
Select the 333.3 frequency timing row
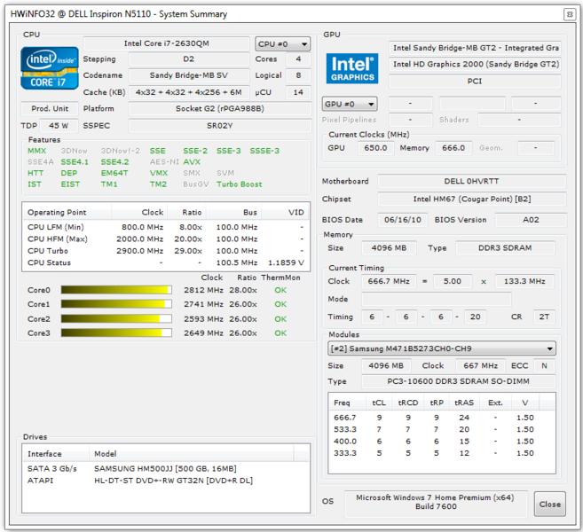442,453
